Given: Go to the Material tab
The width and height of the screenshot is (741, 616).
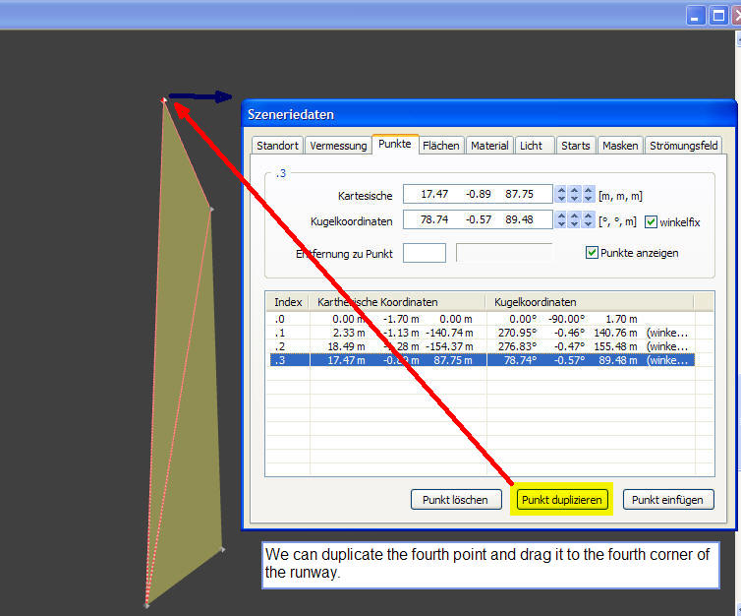Looking at the screenshot, I should [489, 146].
